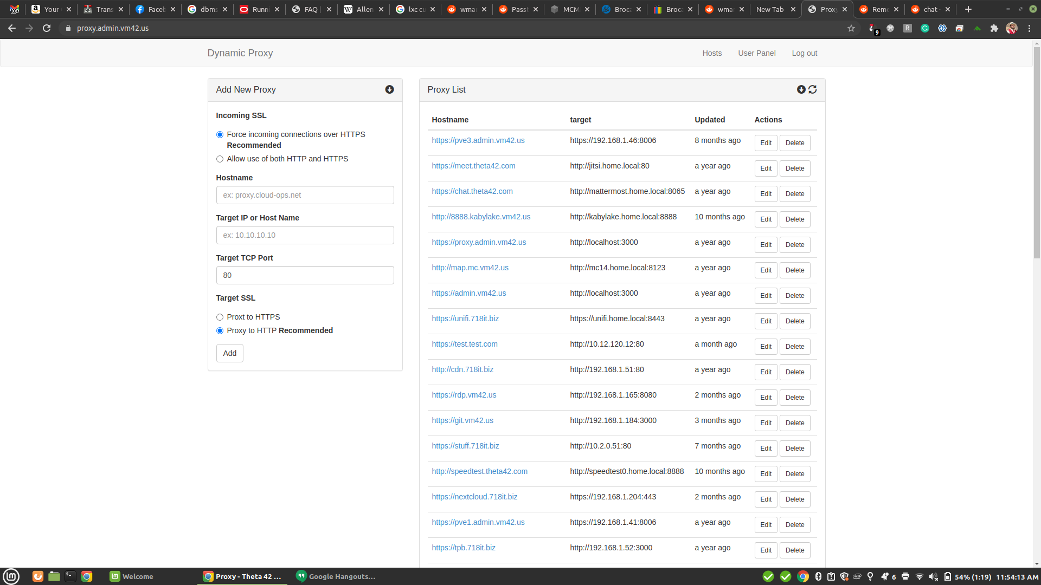Refresh the Proxy List
Viewport: 1041px width, 585px height.
point(812,89)
